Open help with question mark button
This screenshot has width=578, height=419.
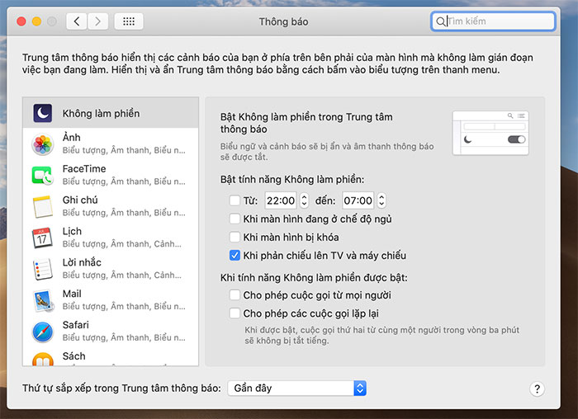click(x=537, y=388)
